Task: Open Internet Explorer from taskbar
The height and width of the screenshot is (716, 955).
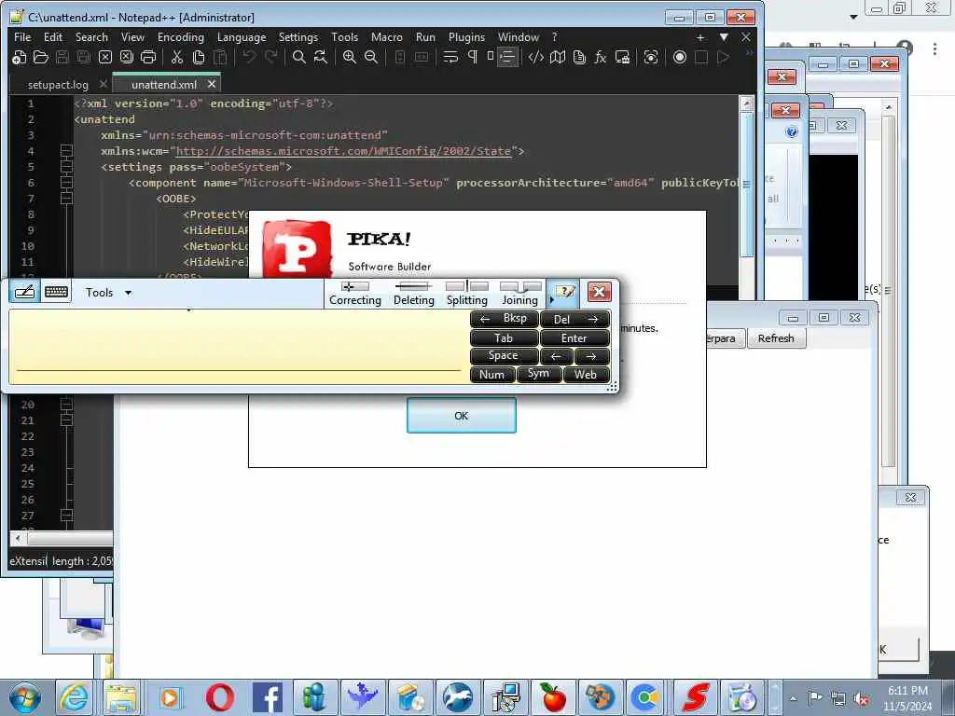Action: click(75, 697)
